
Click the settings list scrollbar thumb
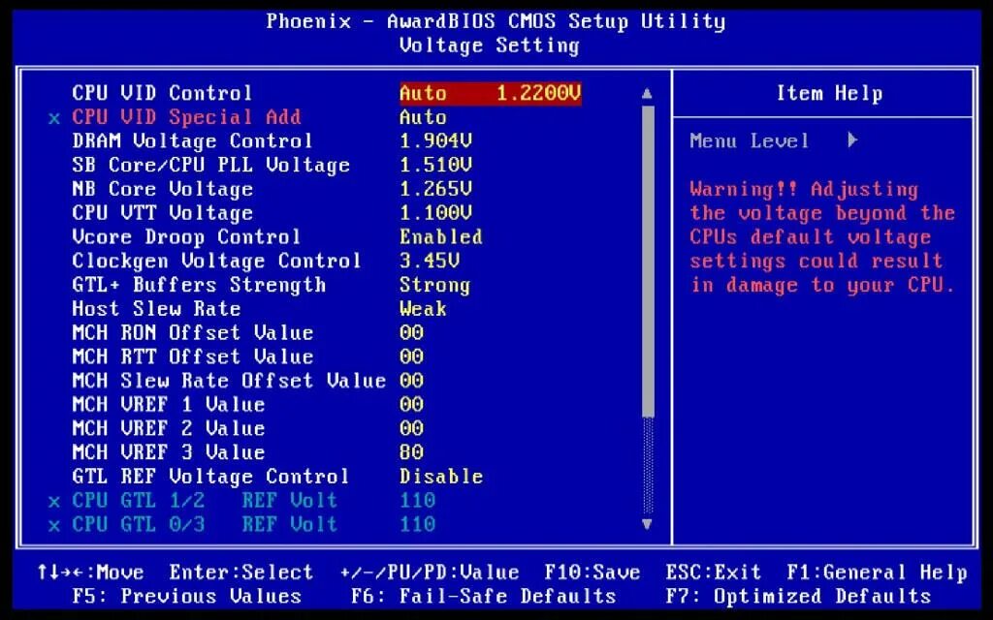[647, 261]
